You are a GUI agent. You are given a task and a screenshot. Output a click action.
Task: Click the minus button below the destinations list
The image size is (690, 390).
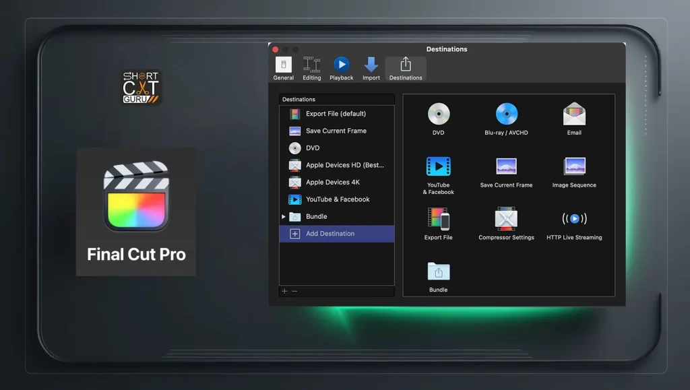point(294,291)
